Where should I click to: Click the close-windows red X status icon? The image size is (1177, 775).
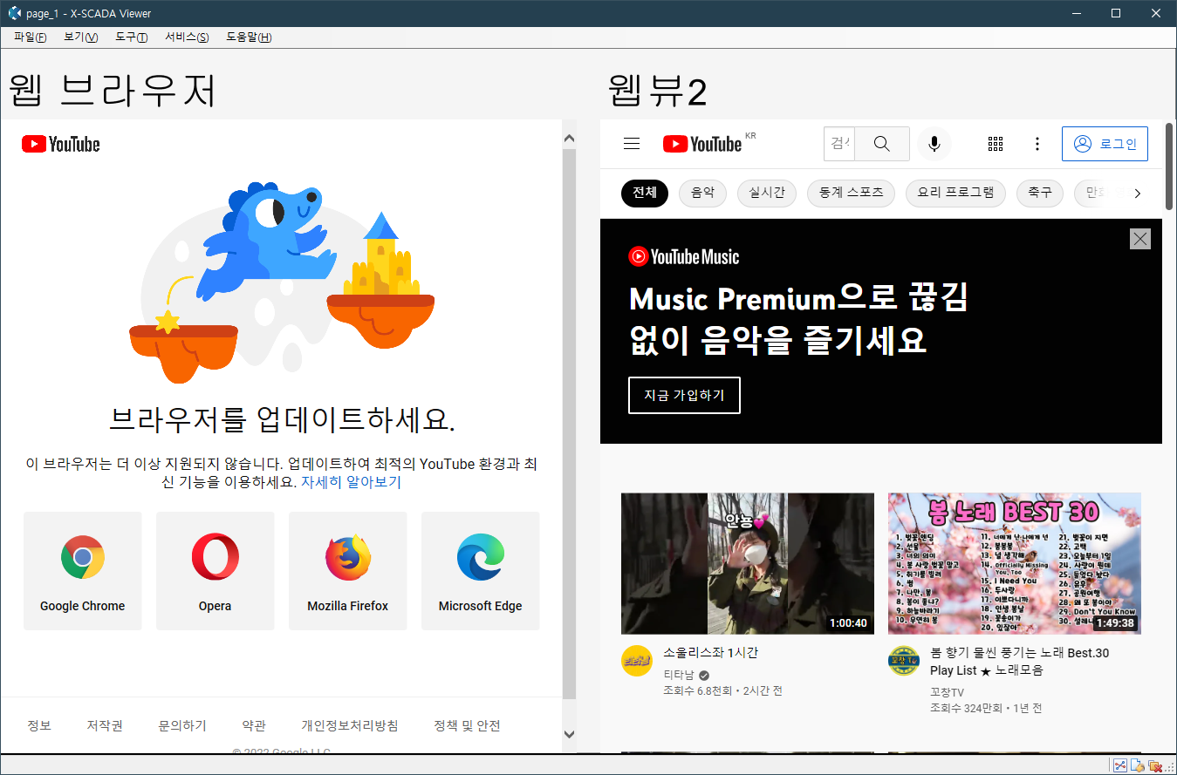click(x=1155, y=765)
